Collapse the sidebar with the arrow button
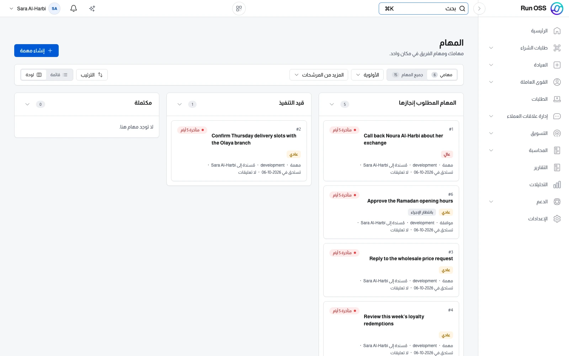This screenshot has width=569, height=356. point(479,9)
